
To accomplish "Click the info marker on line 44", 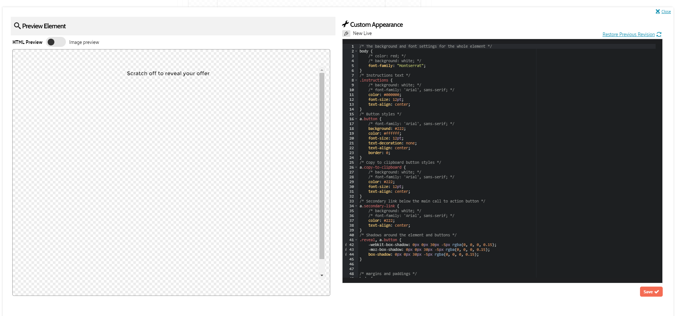I will [346, 255].
